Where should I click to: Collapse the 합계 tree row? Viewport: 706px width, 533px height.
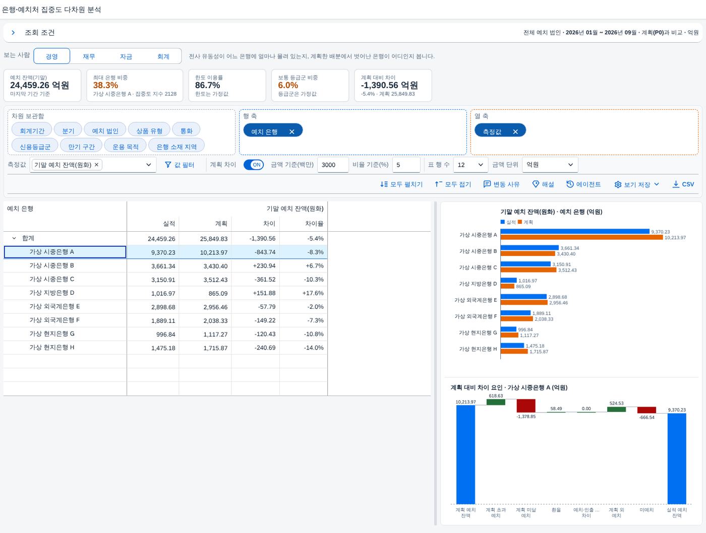(x=14, y=238)
